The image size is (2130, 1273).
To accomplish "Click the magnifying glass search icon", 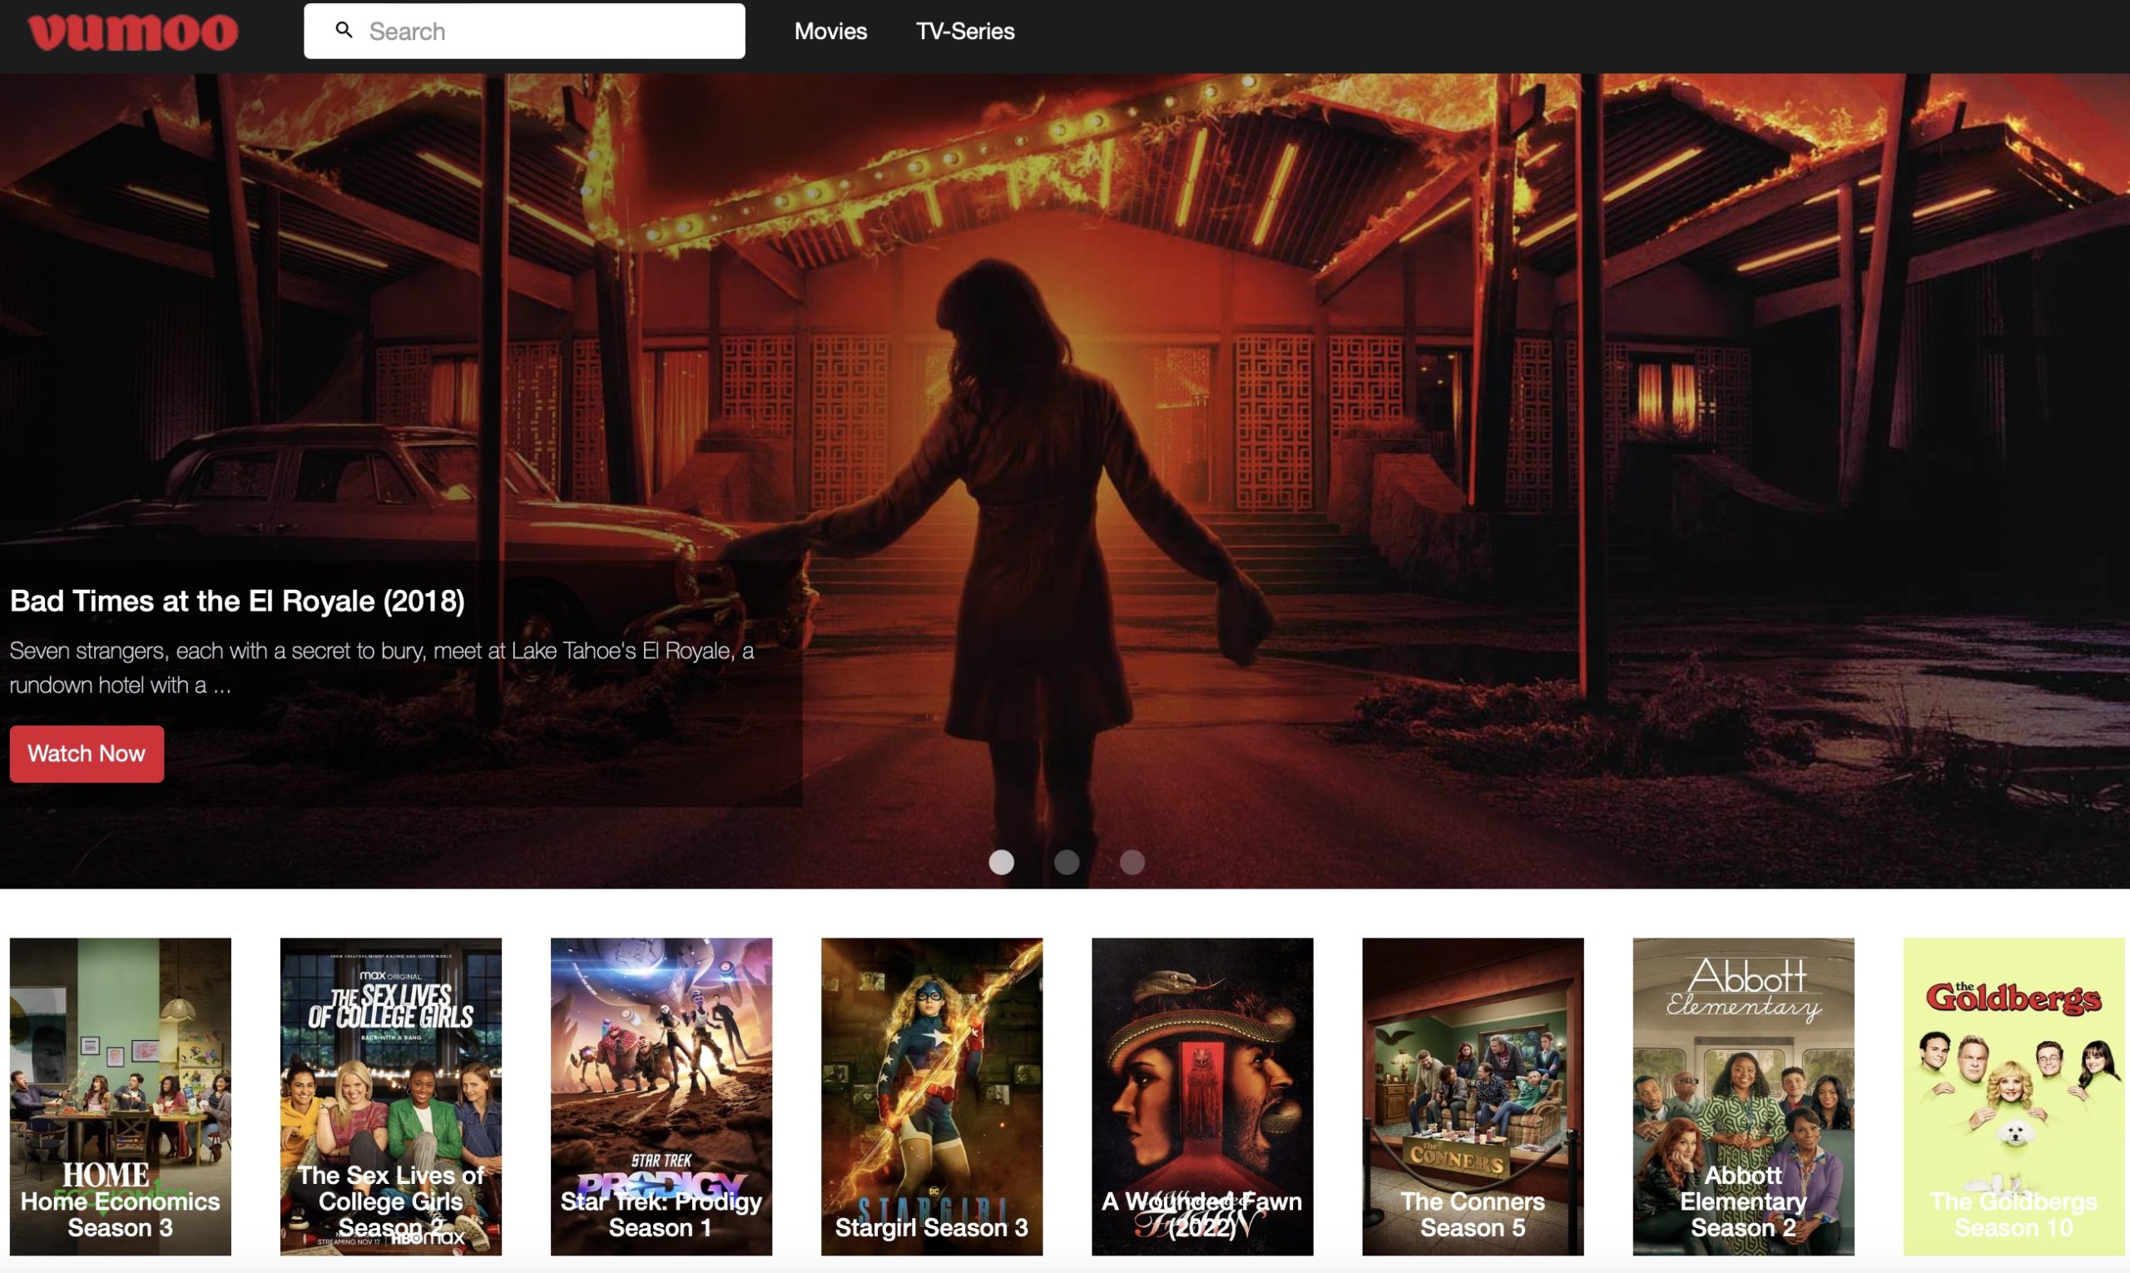I will click(344, 30).
